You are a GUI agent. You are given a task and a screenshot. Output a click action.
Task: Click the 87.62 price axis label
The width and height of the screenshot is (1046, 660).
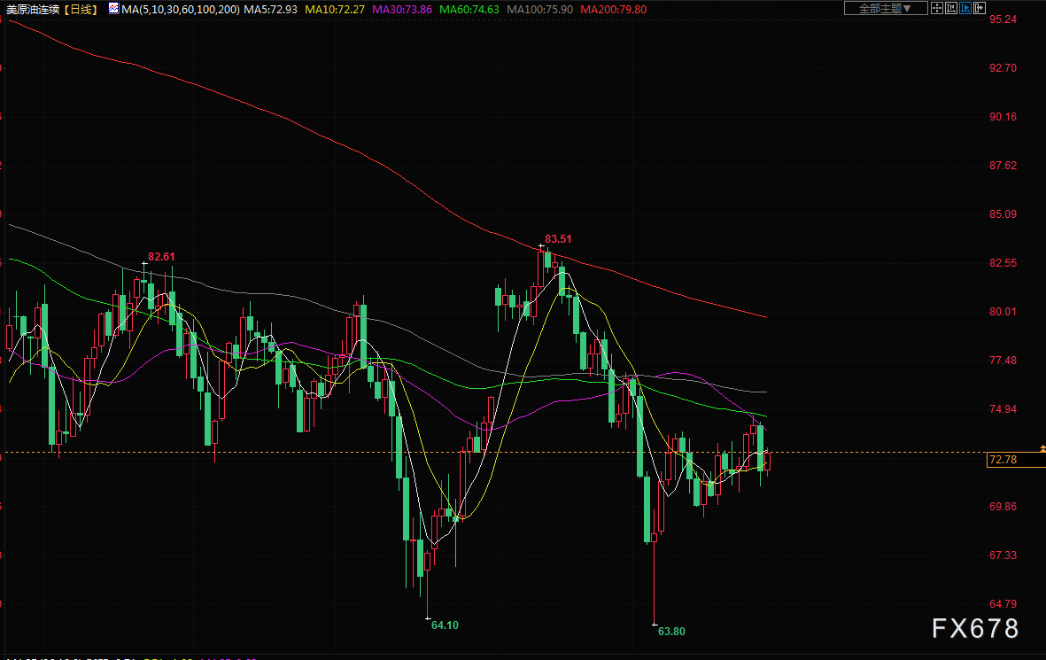[x=1003, y=166]
